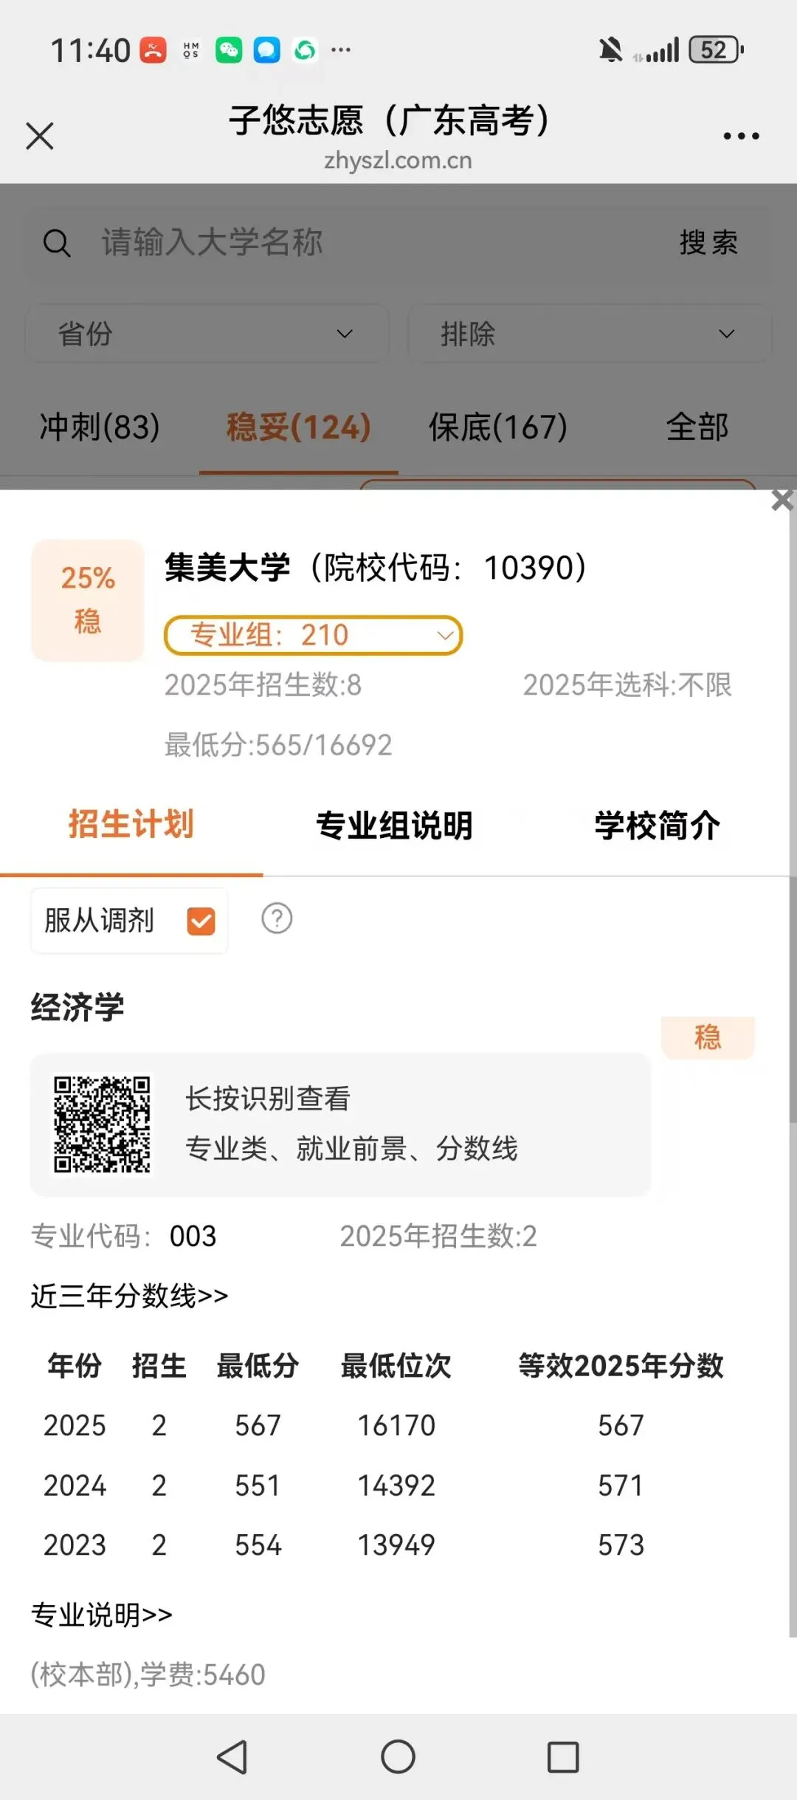Close the Jimei University detail popup
The height and width of the screenshot is (1800, 797).
click(x=782, y=500)
